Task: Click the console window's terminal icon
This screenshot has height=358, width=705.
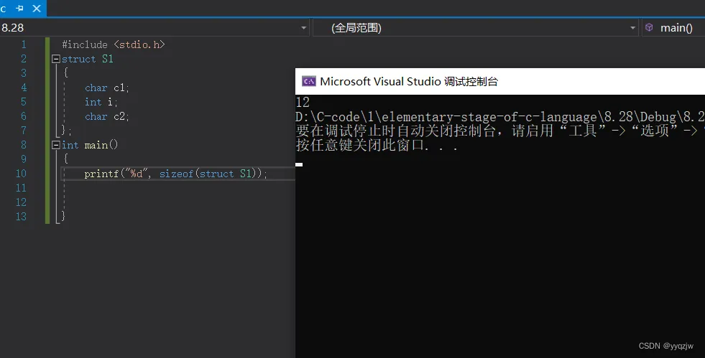Action: 308,81
